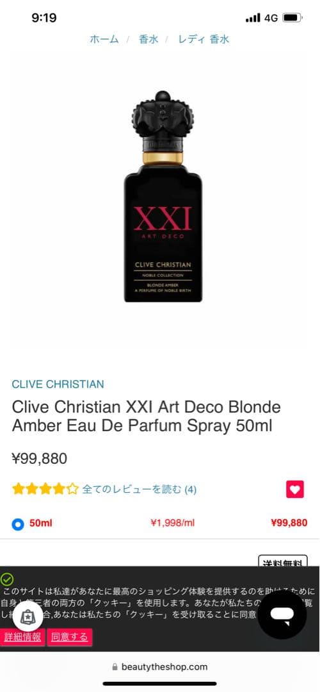Read all reviews 全てのレビューを読む link

coord(140,490)
